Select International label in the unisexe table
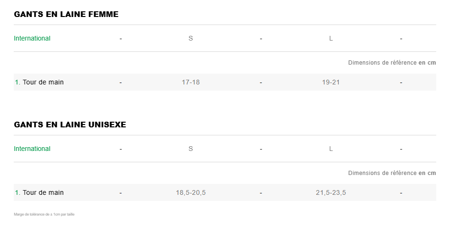Screen dimensions: 449x225 coord(32,149)
